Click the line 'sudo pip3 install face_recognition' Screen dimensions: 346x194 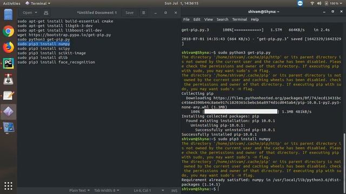(56, 62)
